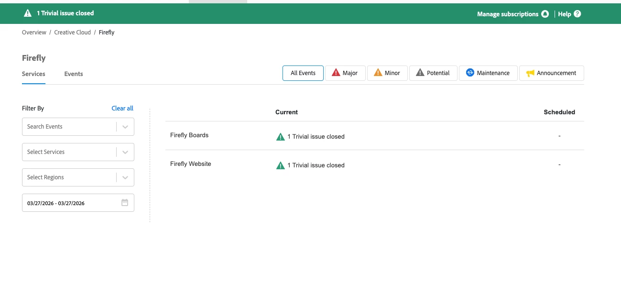The image size is (621, 295).
Task: Switch to the Services tab
Action: [x=33, y=74]
